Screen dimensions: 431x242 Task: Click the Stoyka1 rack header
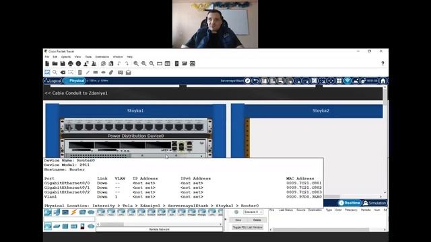click(135, 111)
